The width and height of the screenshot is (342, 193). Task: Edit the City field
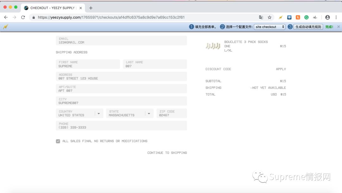[x=121, y=101]
